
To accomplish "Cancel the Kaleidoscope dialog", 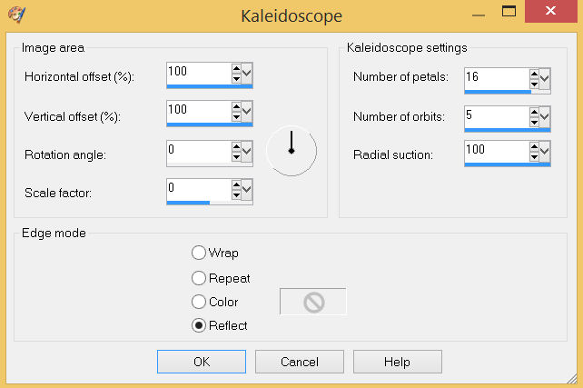I will [x=300, y=362].
